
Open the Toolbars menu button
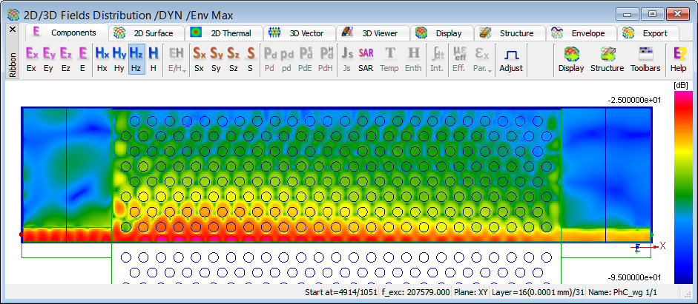[x=645, y=58]
